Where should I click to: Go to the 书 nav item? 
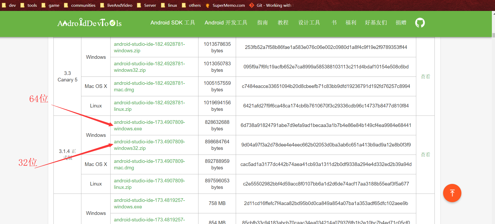click(x=334, y=23)
